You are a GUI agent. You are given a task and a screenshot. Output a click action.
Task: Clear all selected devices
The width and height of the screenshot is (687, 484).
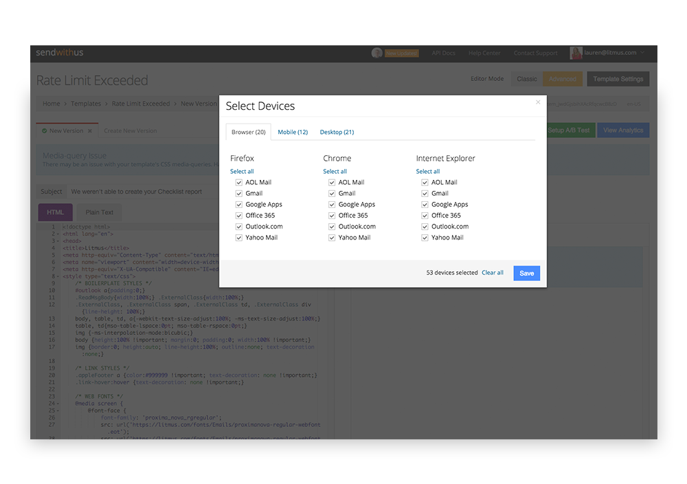click(x=493, y=273)
